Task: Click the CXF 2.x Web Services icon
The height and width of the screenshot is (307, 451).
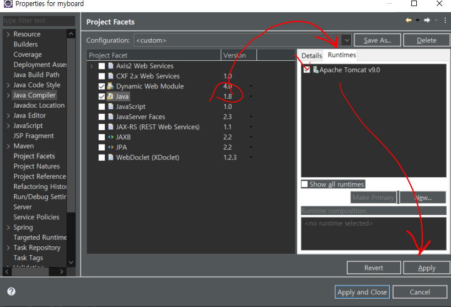Action: 111,76
